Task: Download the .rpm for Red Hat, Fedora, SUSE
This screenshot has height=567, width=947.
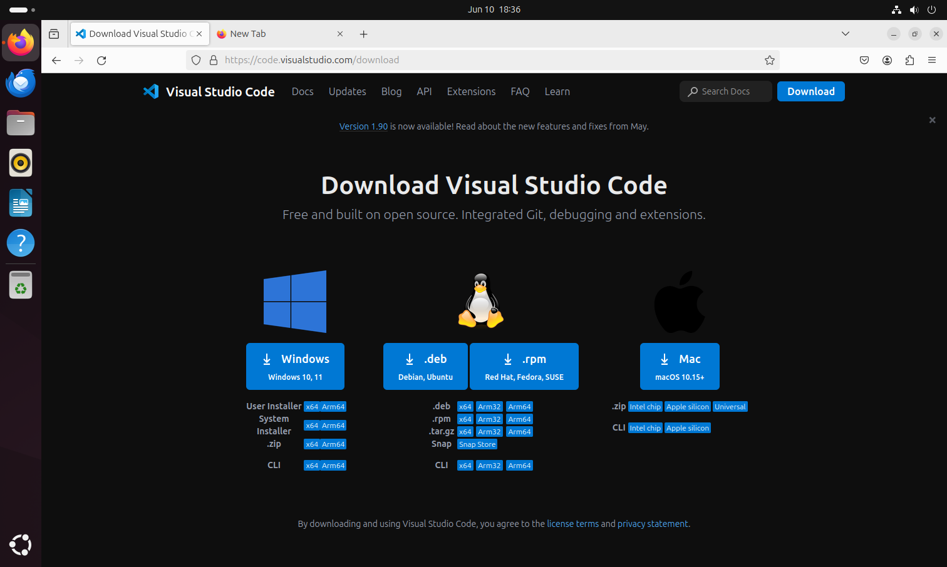Action: click(524, 366)
